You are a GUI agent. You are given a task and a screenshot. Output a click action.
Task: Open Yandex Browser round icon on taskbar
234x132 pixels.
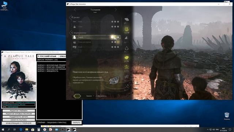tap(45, 129)
